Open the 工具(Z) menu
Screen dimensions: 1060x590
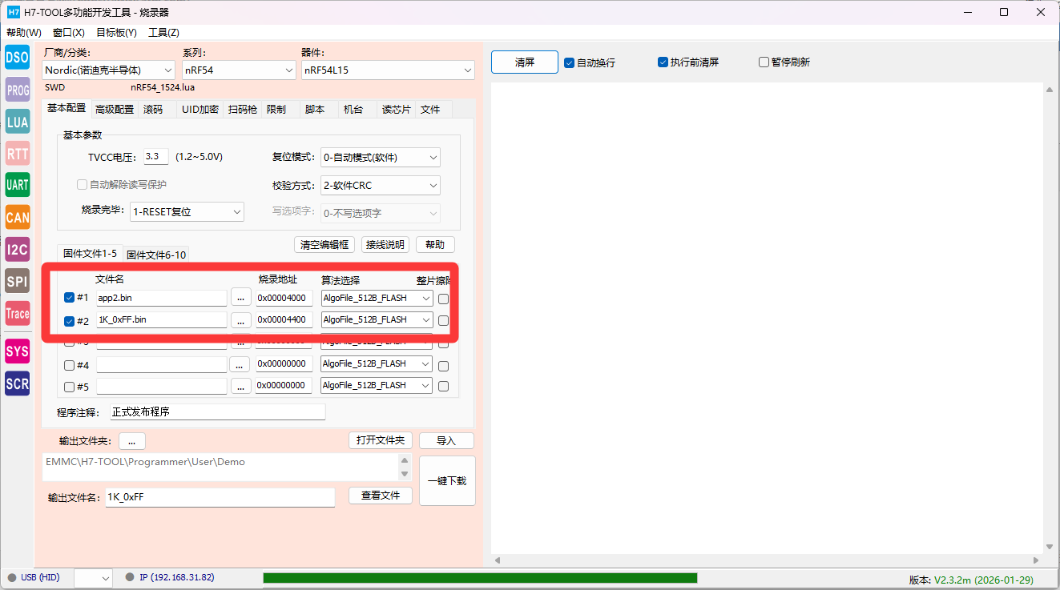(x=163, y=33)
